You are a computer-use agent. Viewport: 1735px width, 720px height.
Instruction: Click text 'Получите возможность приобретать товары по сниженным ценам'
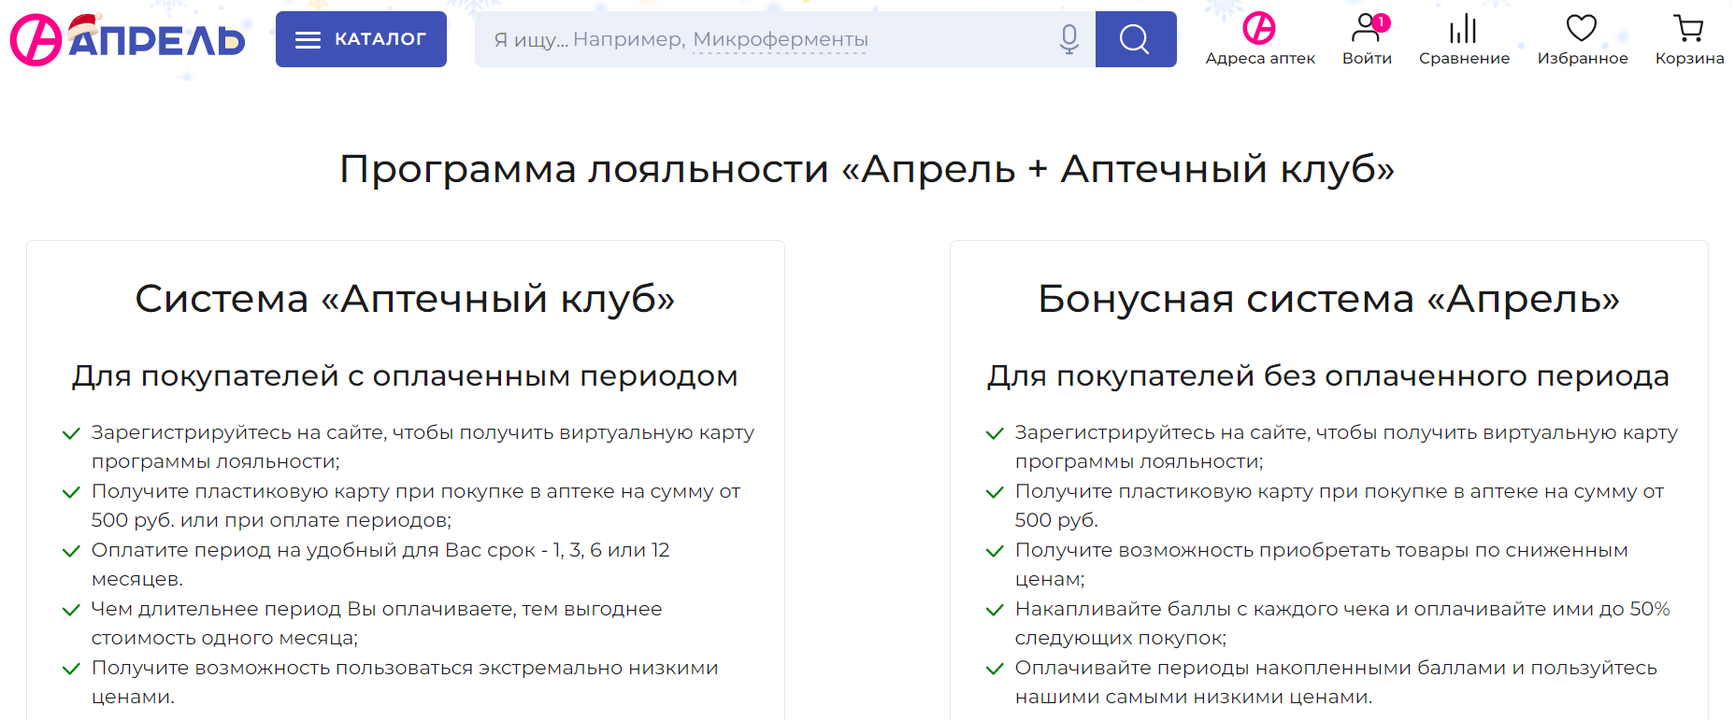(1321, 564)
